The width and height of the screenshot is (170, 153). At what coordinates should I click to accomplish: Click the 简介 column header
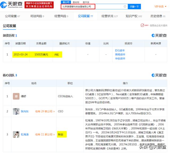click(x=125, y=83)
